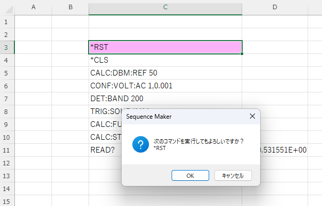Select row 14 header
Viewport: 322px width, 206px height.
[7, 189]
